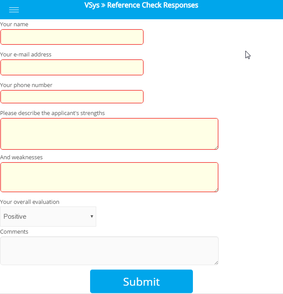Click the 'Your overall evaluation' label

[30, 202]
